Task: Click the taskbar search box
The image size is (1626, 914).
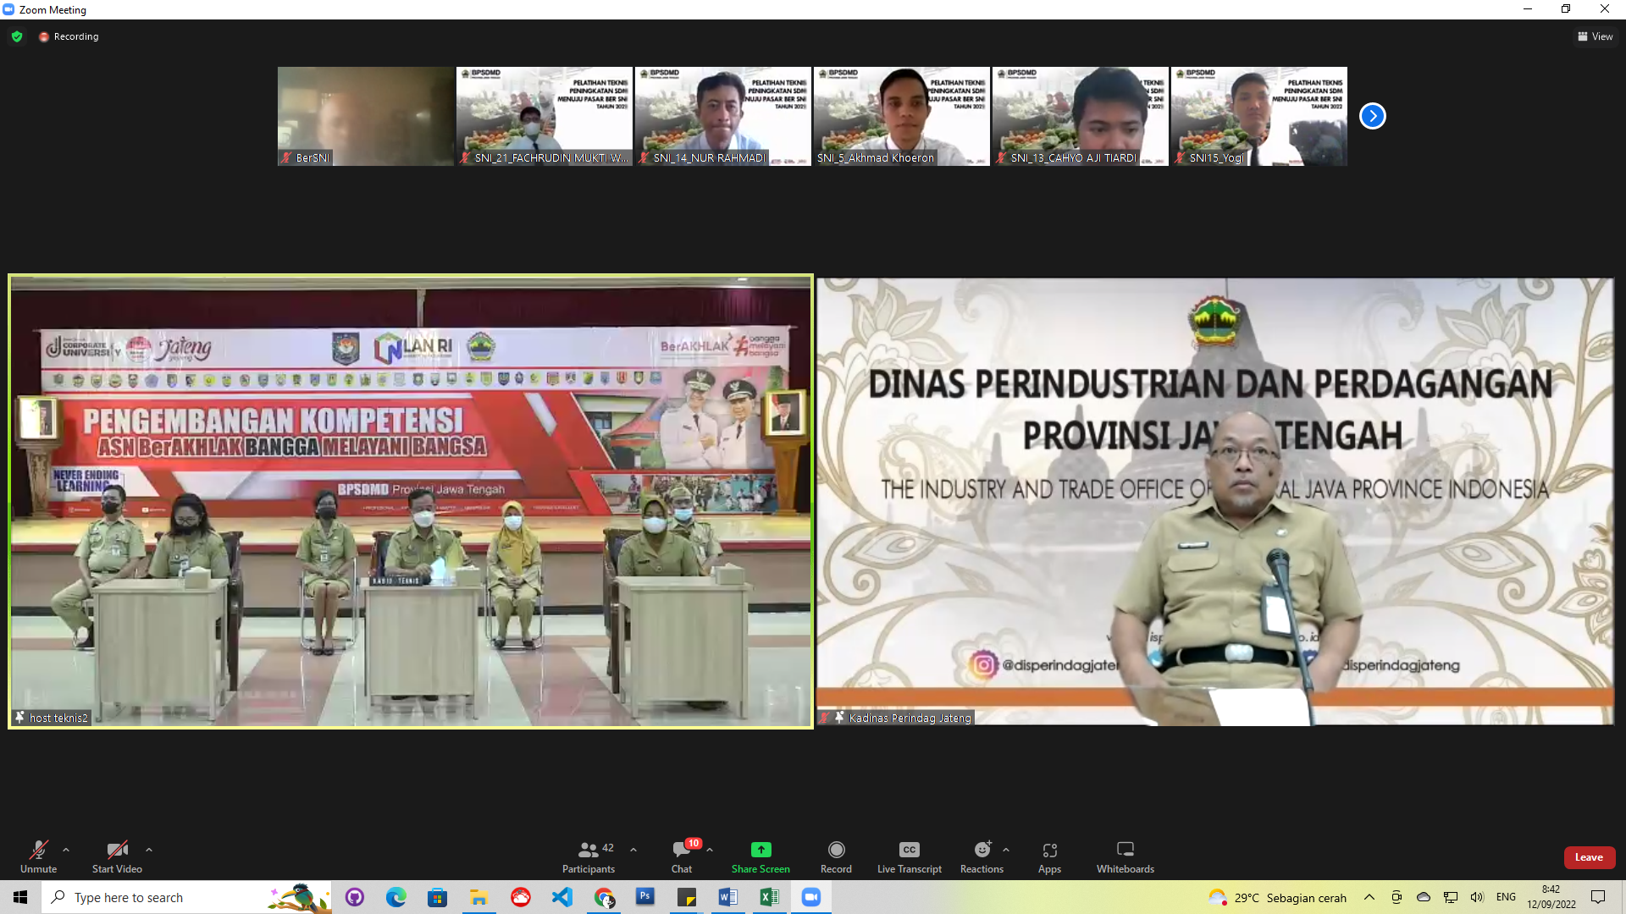Action: click(x=186, y=897)
